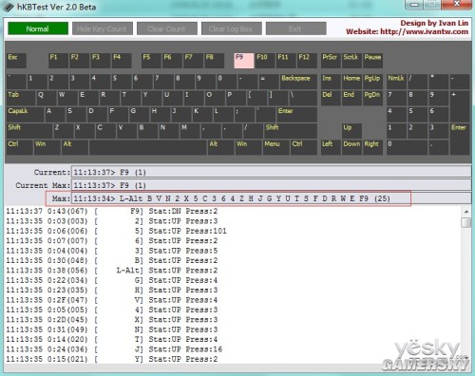
Task: Click the Current key text field
Action: 271,172
